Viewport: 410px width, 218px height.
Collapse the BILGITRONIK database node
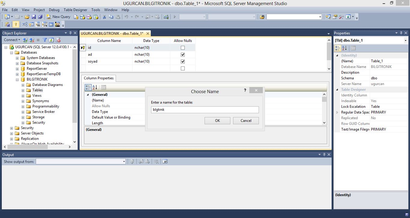pos(17,79)
